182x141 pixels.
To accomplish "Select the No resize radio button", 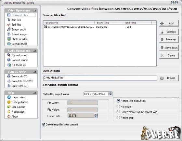I will coord(118,106).
